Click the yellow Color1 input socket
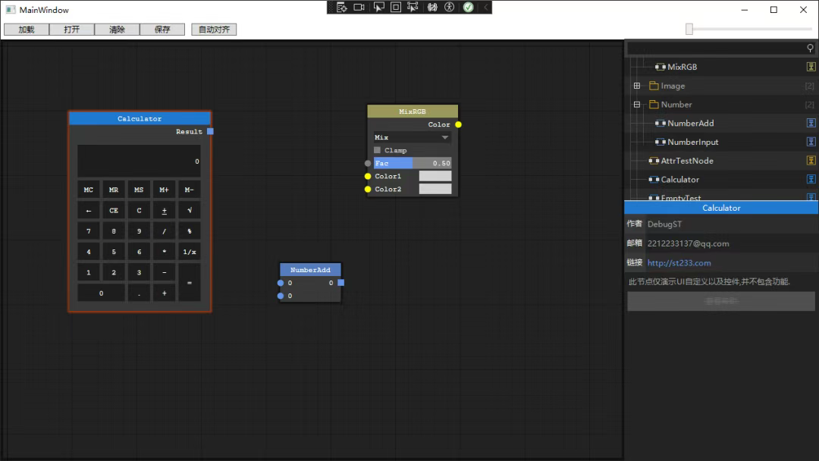Viewport: 819px width, 461px height. (368, 176)
